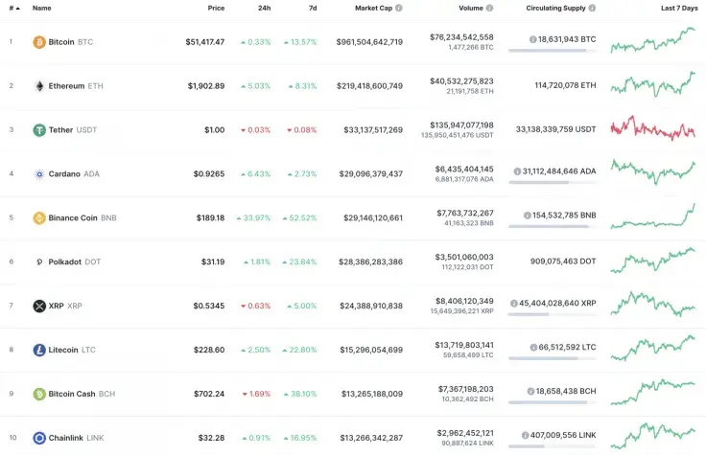The image size is (706, 455).
Task: Sort by the 24h change column header
Action: pos(264,8)
